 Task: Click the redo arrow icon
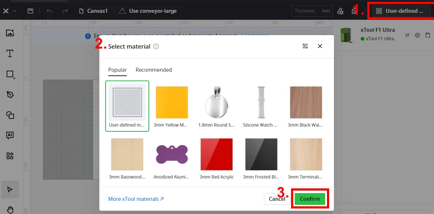[65, 11]
